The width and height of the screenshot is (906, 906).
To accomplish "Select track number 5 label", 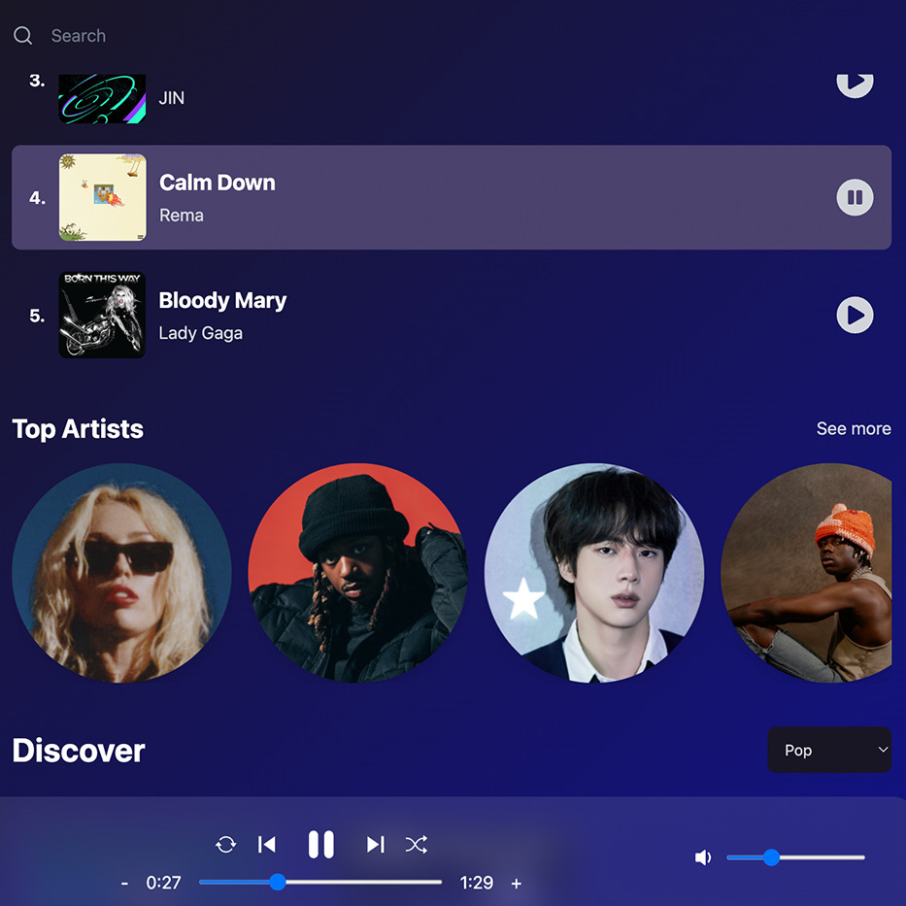I will pyautogui.click(x=38, y=316).
